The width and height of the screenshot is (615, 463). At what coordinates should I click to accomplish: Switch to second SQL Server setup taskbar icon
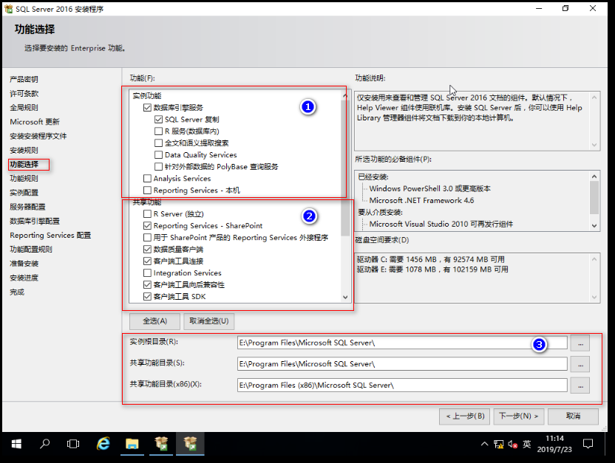(190, 444)
